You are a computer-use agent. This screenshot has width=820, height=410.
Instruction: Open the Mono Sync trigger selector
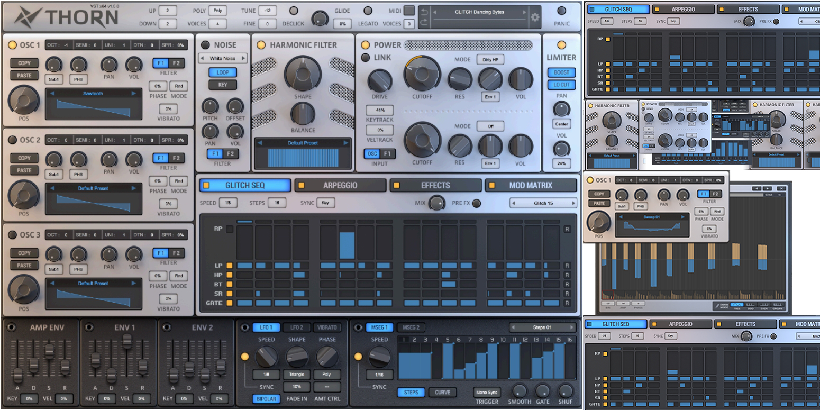pos(487,393)
